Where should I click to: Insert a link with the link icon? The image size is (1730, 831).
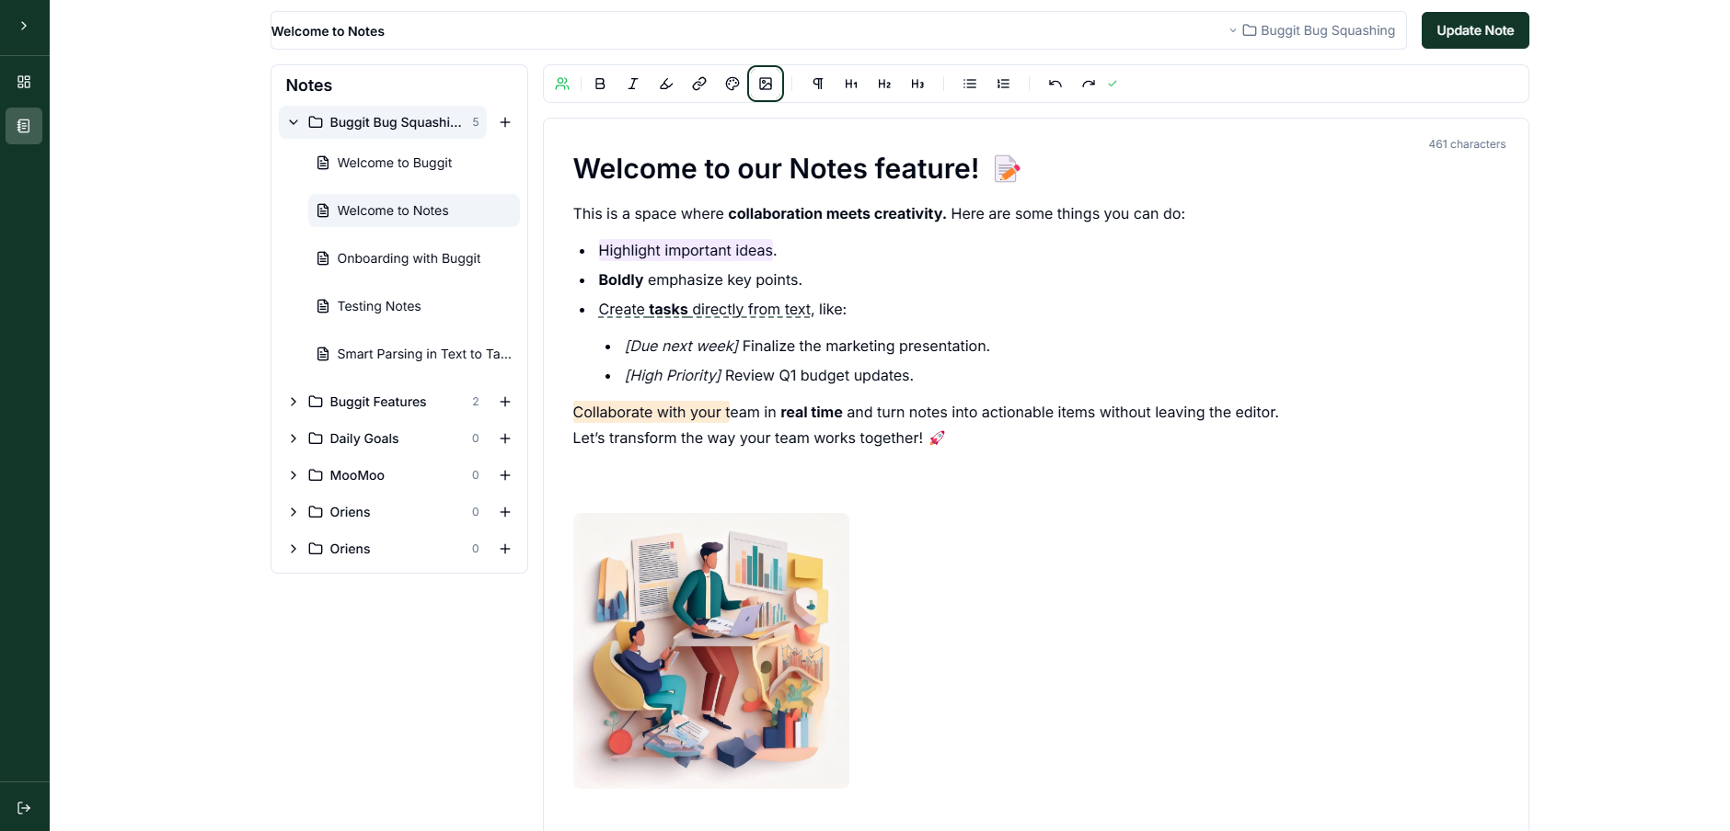[699, 84]
